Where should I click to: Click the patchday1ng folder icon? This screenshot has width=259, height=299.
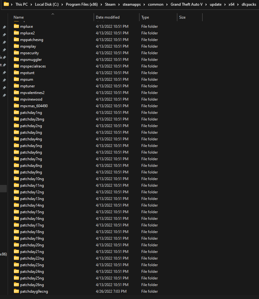(x=16, y=113)
